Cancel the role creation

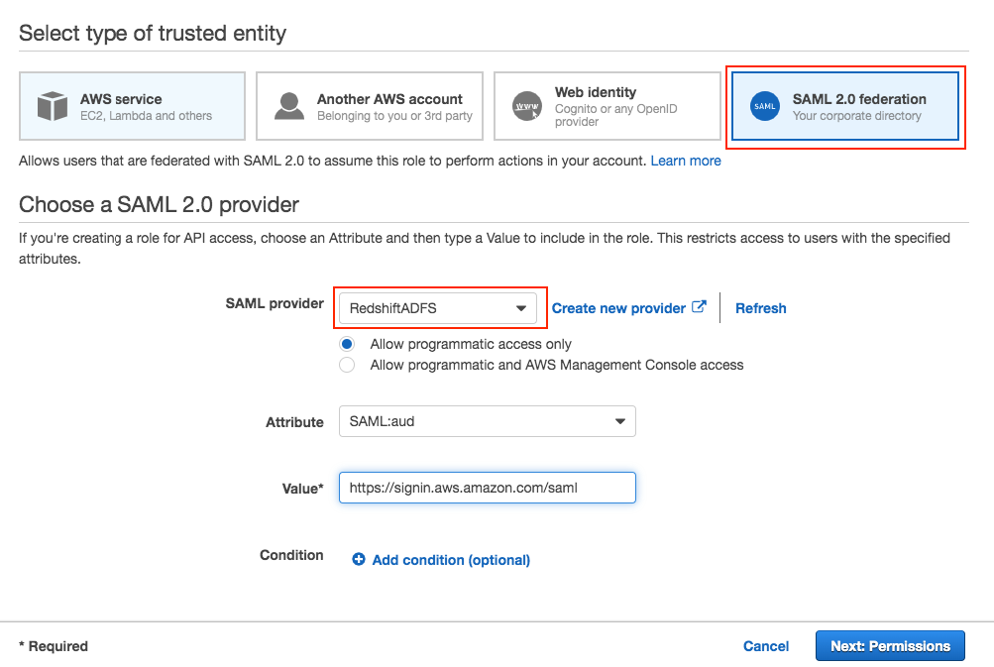point(766,646)
